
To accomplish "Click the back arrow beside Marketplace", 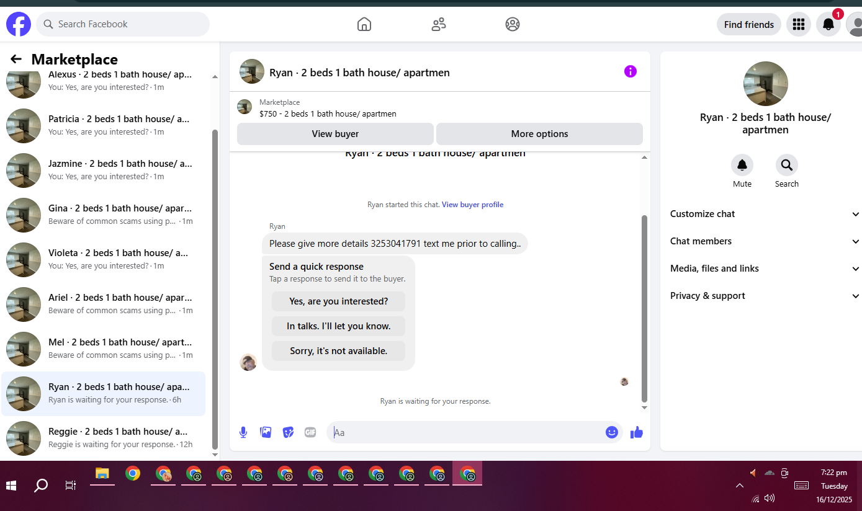I will (x=16, y=59).
